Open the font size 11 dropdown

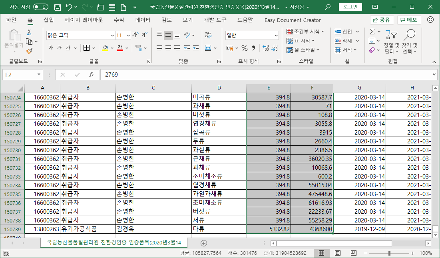coord(128,35)
